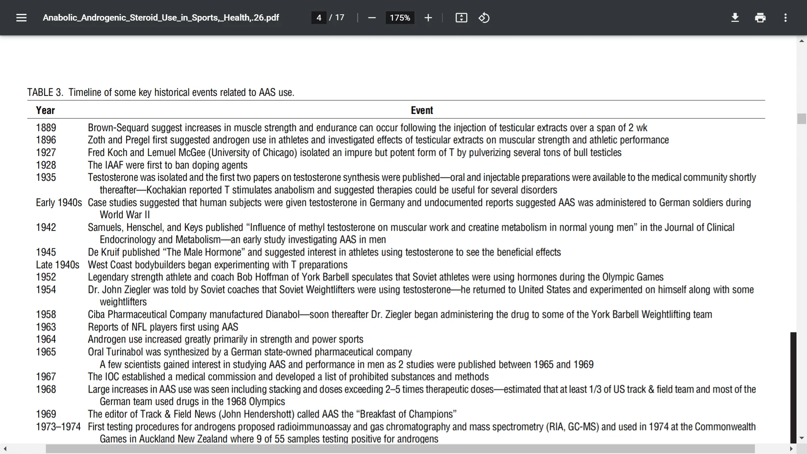Viewport: 807px width, 454px height.
Task: Click the Dr. John Ziegler event line
Action: click(421, 290)
